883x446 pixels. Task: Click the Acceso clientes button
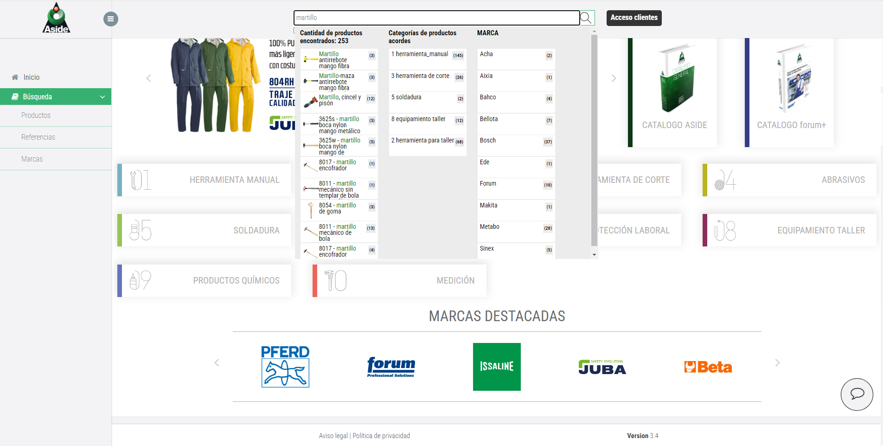coord(633,18)
